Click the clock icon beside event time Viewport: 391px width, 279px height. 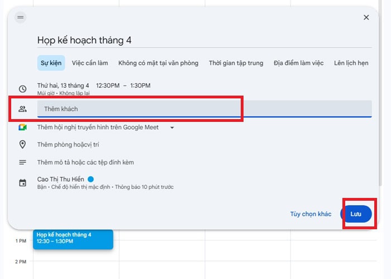(22, 89)
